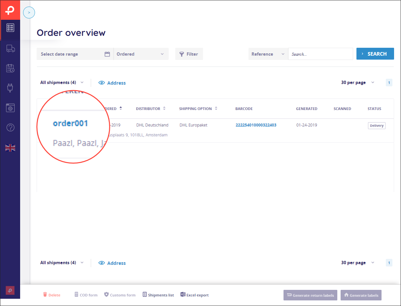401x306 pixels.
Task: Click the BARCODE column header
Action: (244, 109)
